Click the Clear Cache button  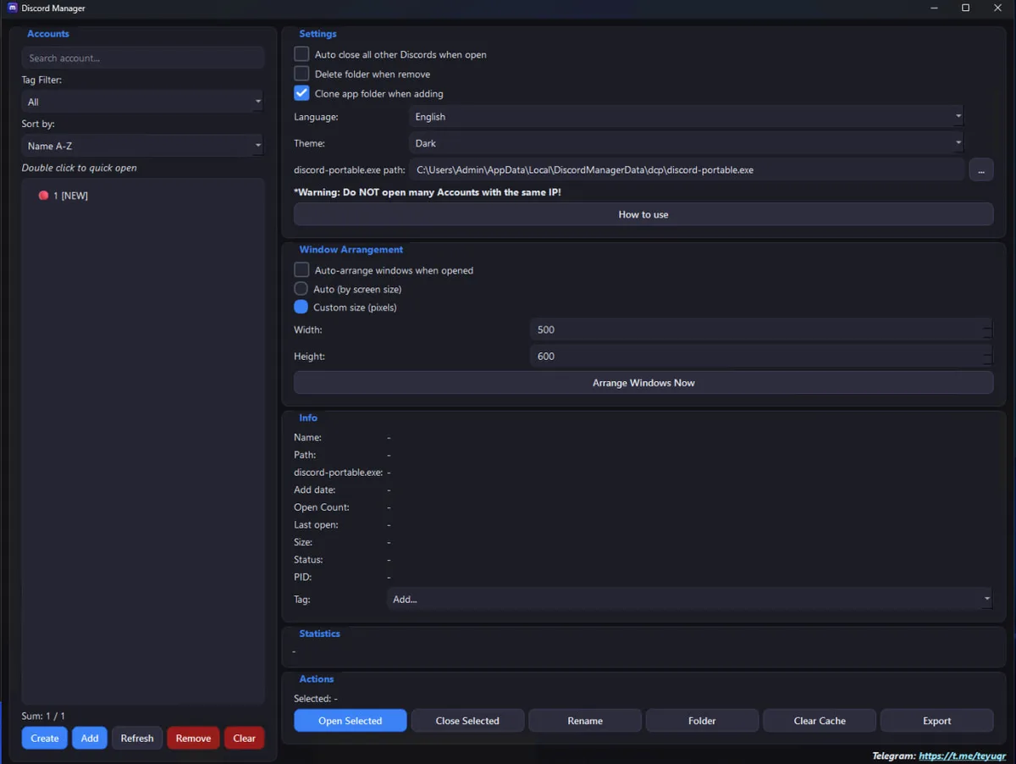pyautogui.click(x=820, y=721)
